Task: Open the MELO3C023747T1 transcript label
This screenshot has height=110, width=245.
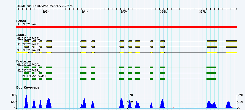Action: [28, 44]
